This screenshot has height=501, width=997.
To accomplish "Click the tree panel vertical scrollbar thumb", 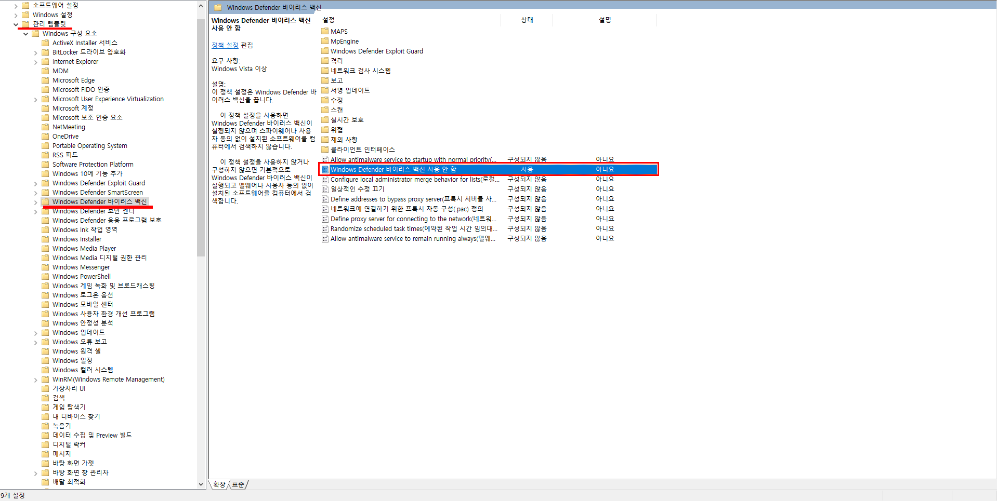I will point(201,138).
